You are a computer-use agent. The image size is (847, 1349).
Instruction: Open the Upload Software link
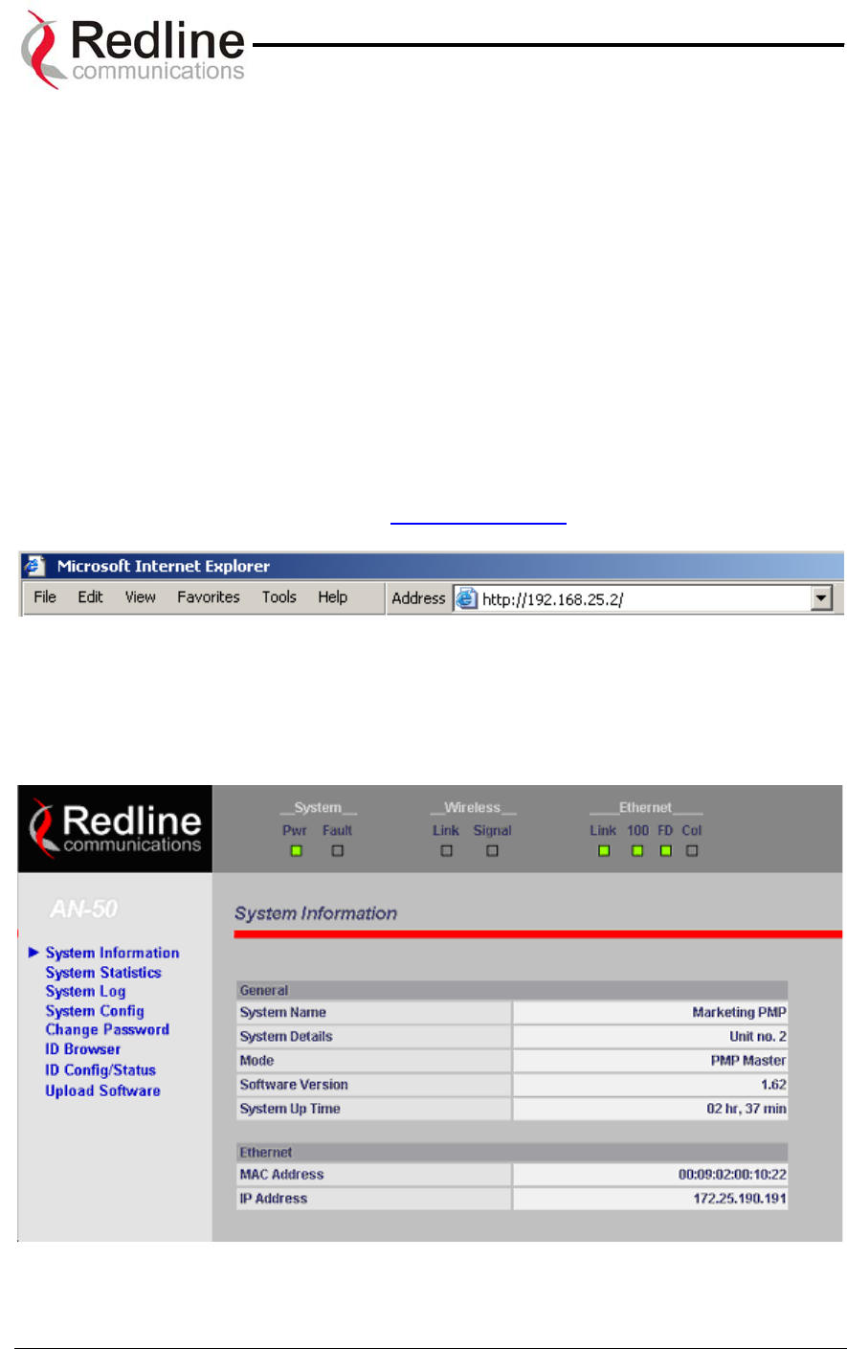click(x=102, y=1090)
